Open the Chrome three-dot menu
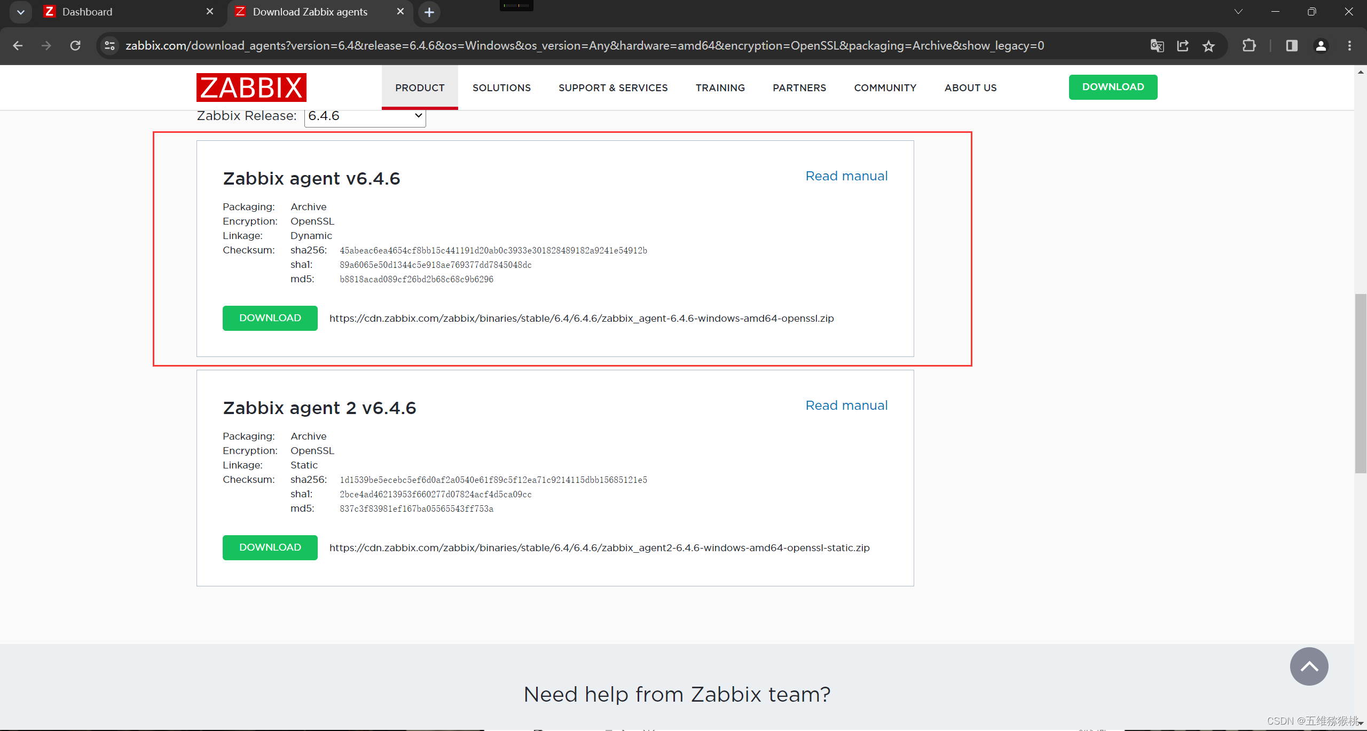This screenshot has width=1367, height=731. (1349, 46)
